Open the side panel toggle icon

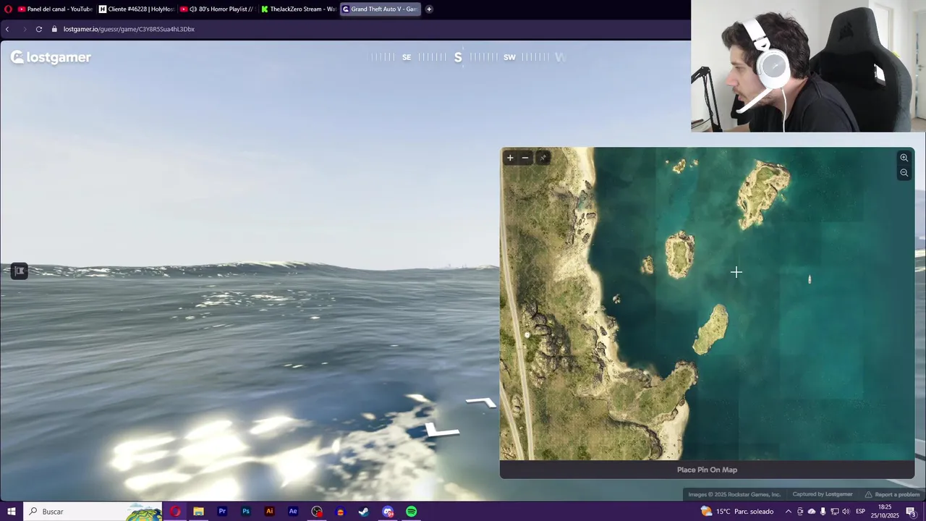pyautogui.click(x=20, y=271)
